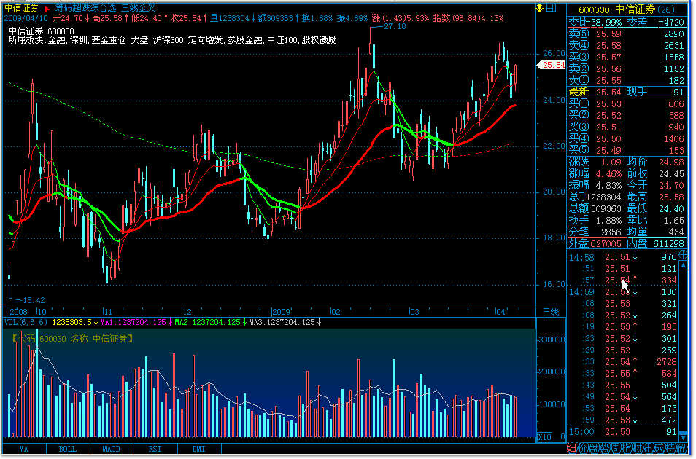Select the 周 tab below the tick list

(x=614, y=448)
